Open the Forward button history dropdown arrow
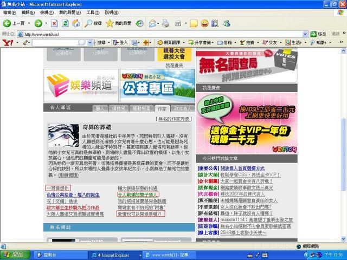The image size is (347, 260). pos(46,23)
